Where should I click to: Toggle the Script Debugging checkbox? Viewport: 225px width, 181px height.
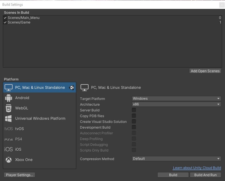134,144
